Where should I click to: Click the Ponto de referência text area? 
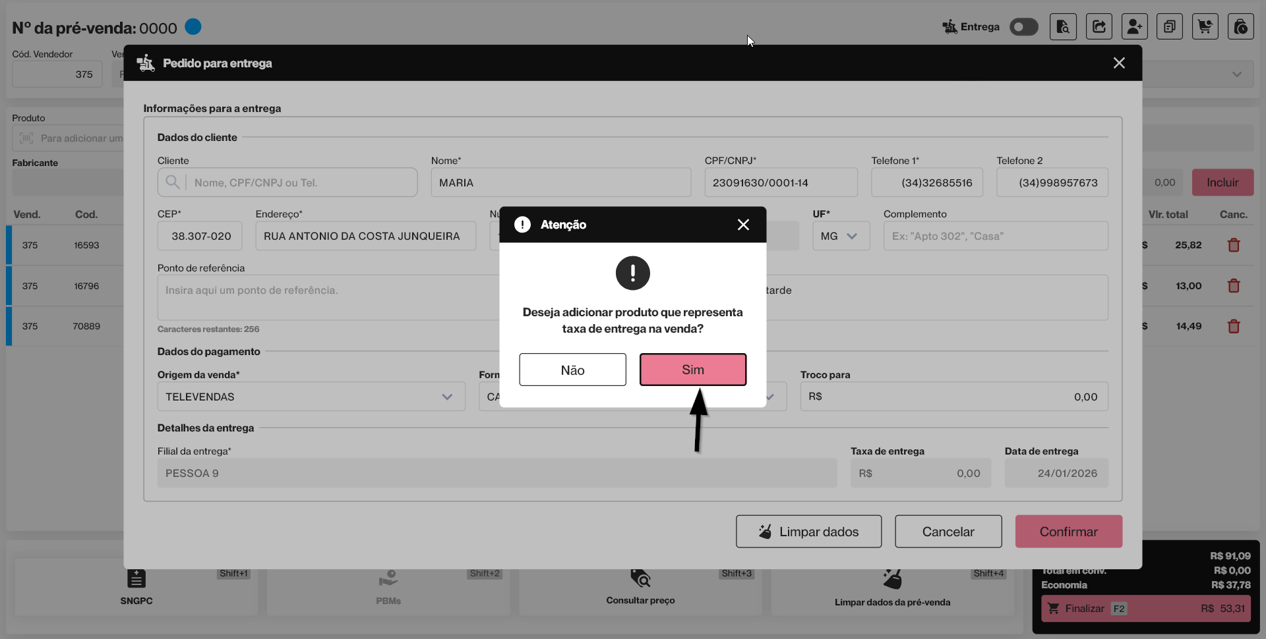pos(328,298)
